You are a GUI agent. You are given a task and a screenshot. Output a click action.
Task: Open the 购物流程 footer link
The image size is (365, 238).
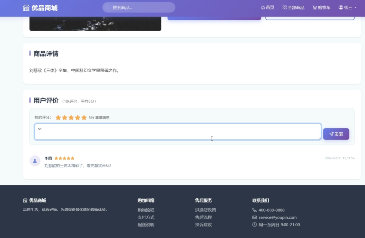[146, 210]
